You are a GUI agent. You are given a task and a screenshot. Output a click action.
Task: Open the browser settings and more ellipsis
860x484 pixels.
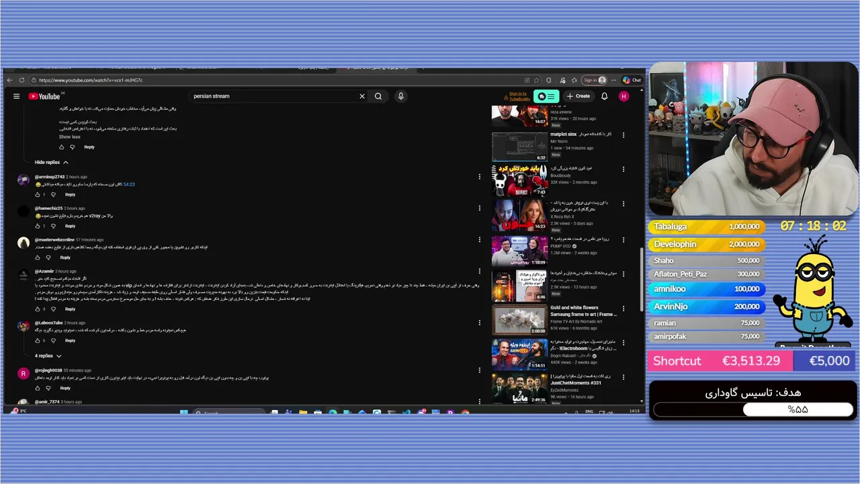(613, 80)
